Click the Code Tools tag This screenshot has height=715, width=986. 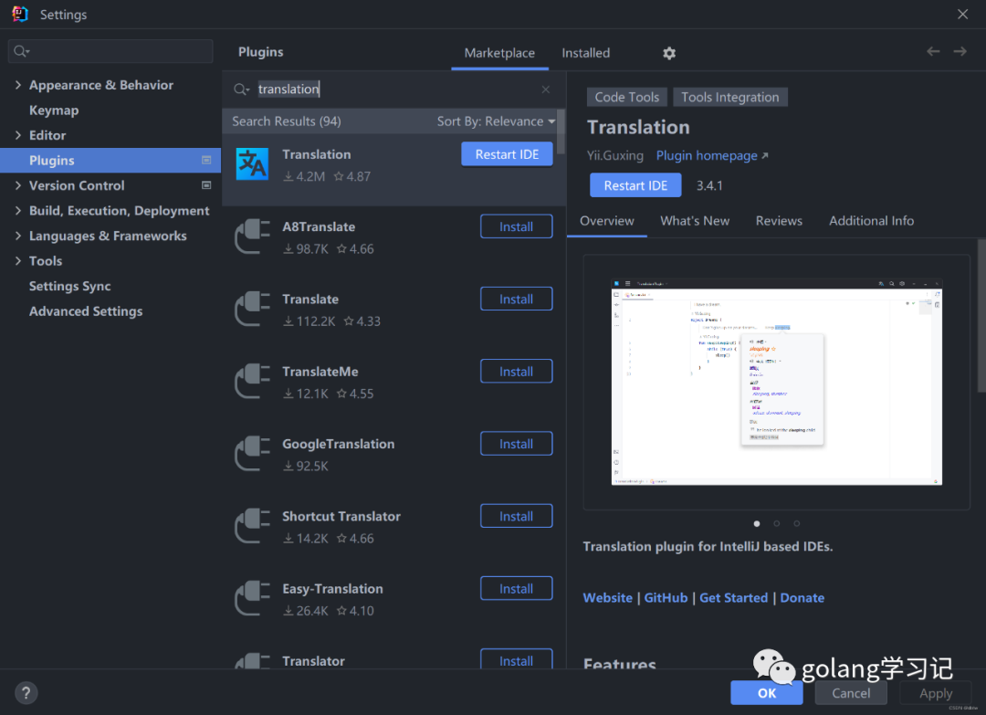click(627, 97)
